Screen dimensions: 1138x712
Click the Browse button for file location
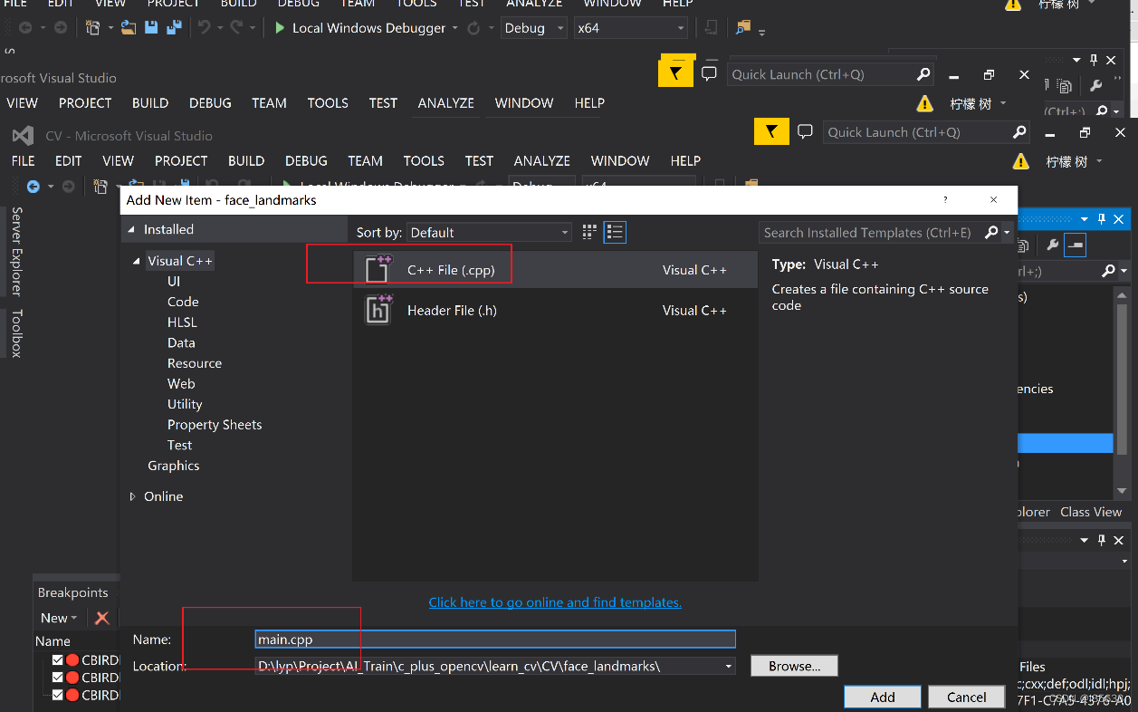click(x=793, y=665)
